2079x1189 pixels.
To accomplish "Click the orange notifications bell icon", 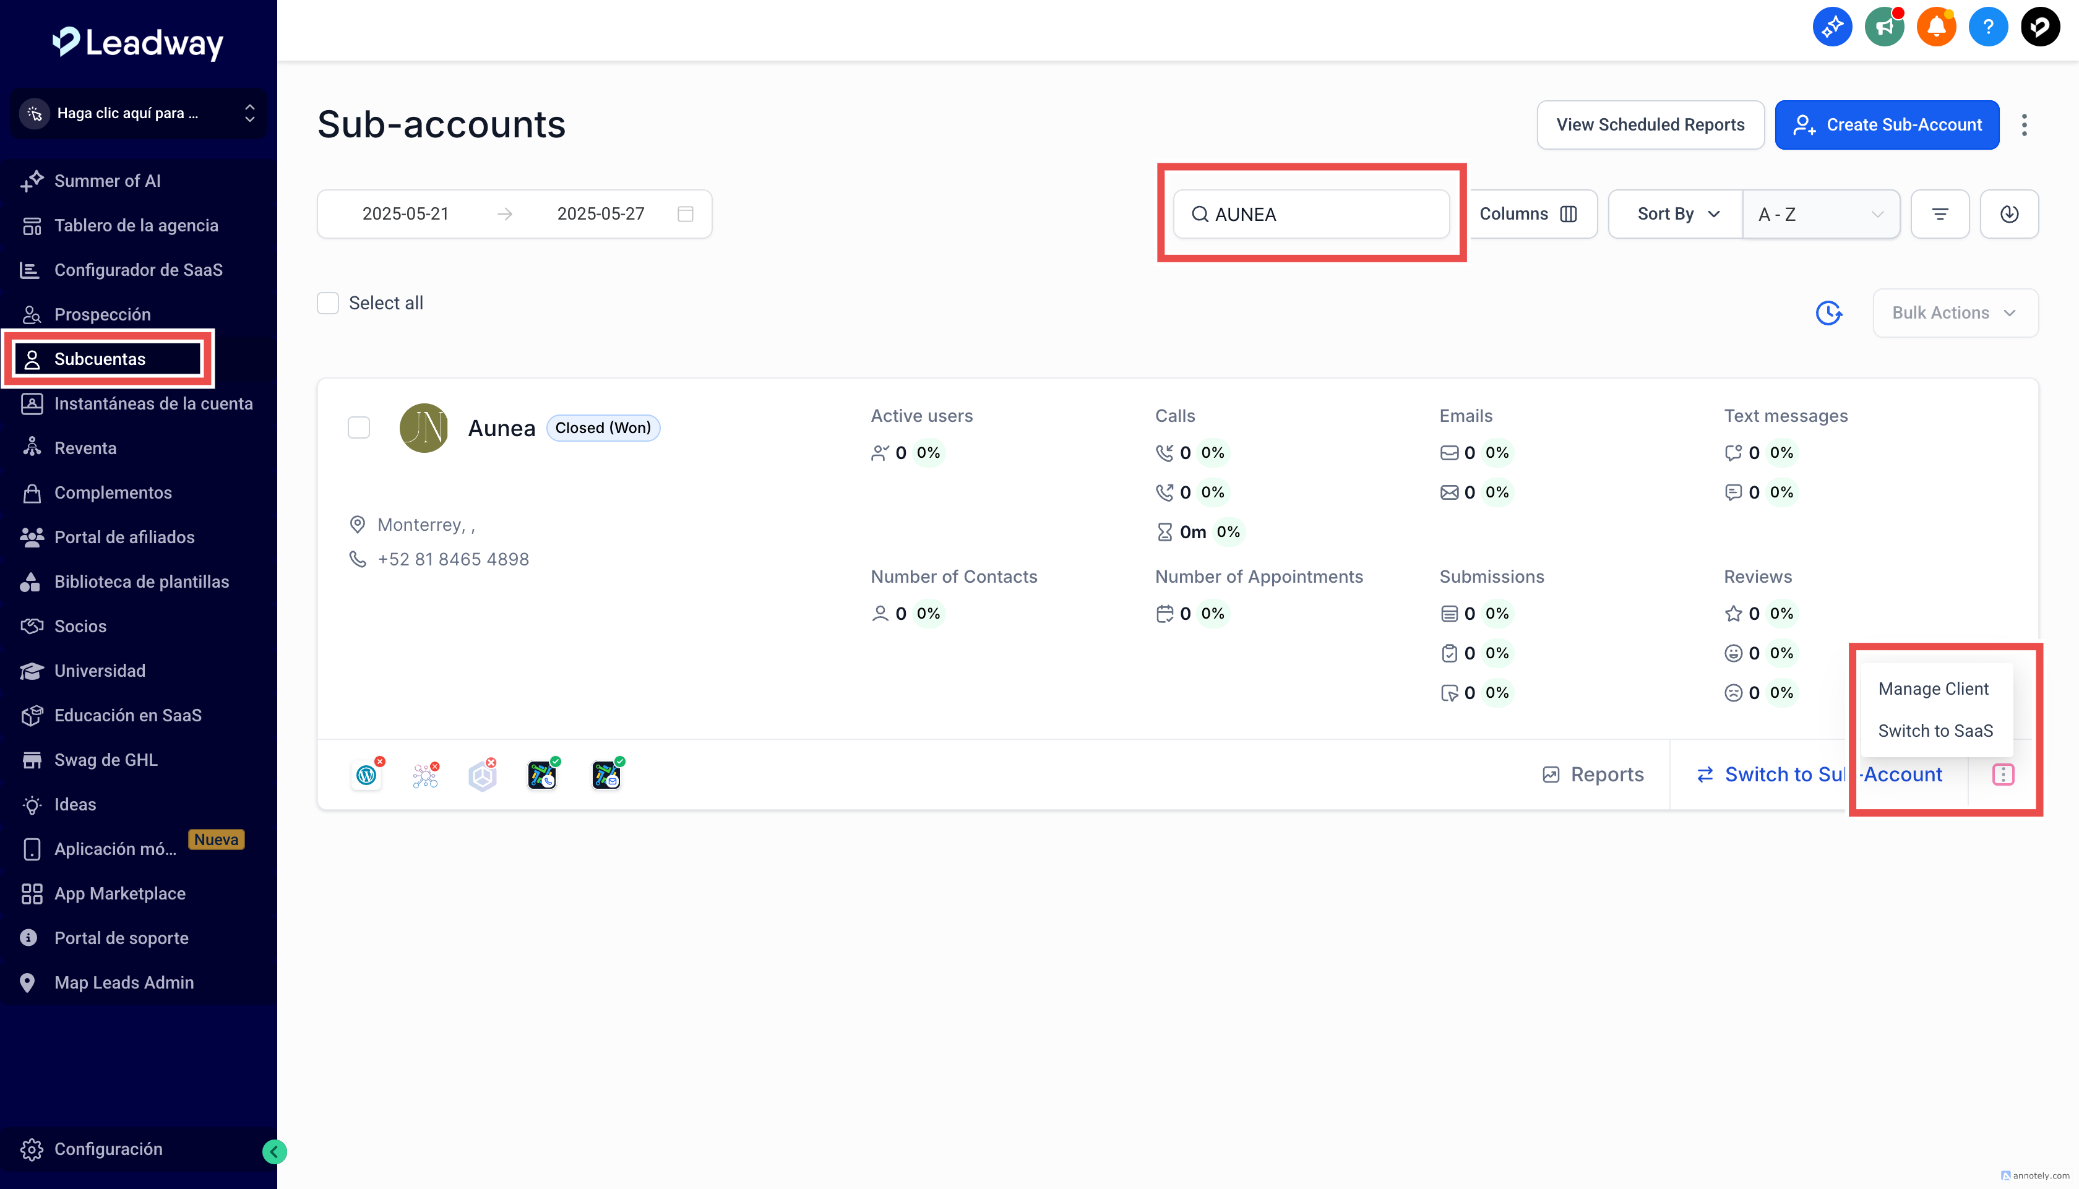I will (1935, 27).
